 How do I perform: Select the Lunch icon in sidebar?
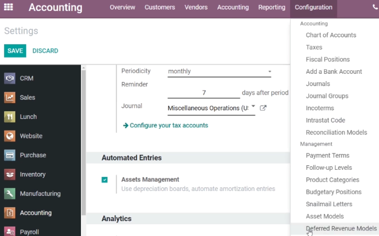click(10, 116)
